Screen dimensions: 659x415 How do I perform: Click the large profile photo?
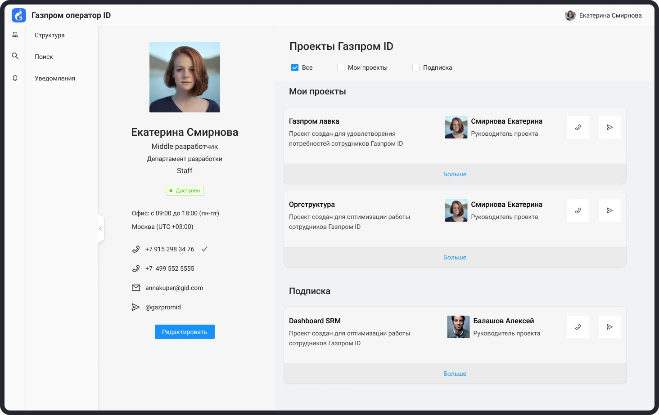click(x=185, y=77)
